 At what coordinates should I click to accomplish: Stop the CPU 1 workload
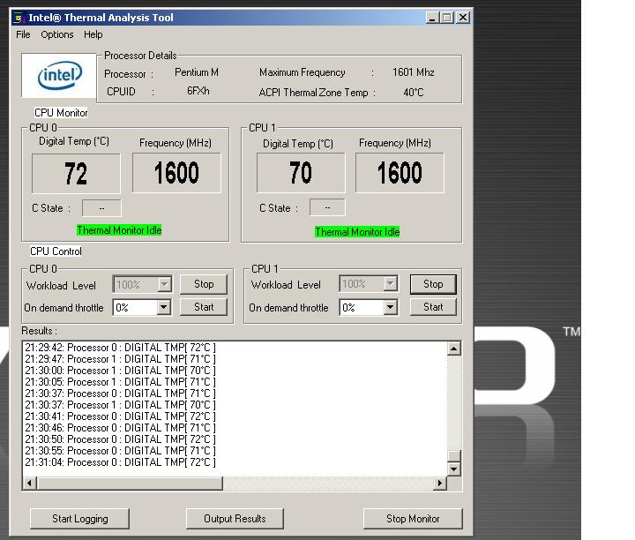(433, 284)
